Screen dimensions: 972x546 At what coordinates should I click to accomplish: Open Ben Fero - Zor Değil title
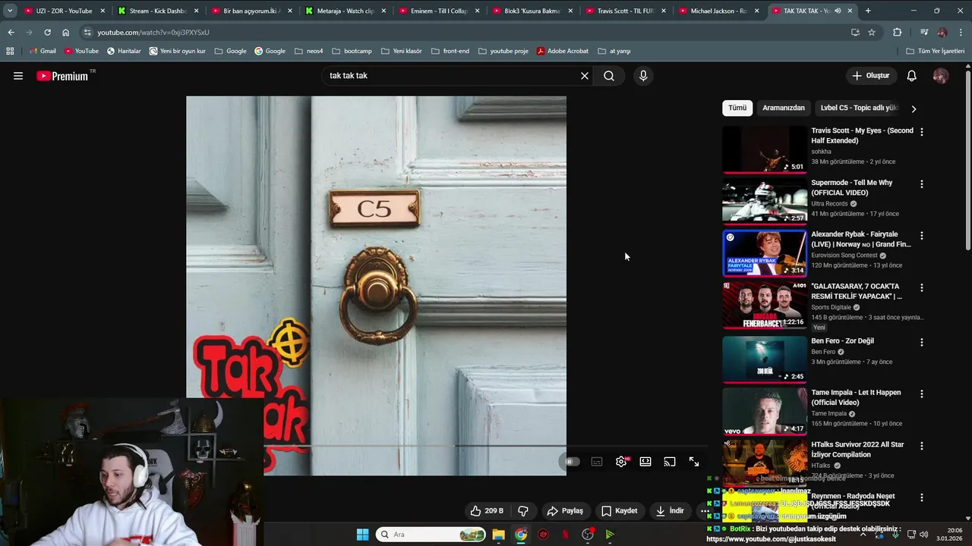(x=842, y=341)
